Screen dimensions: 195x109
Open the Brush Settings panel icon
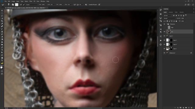click(x=161, y=18)
